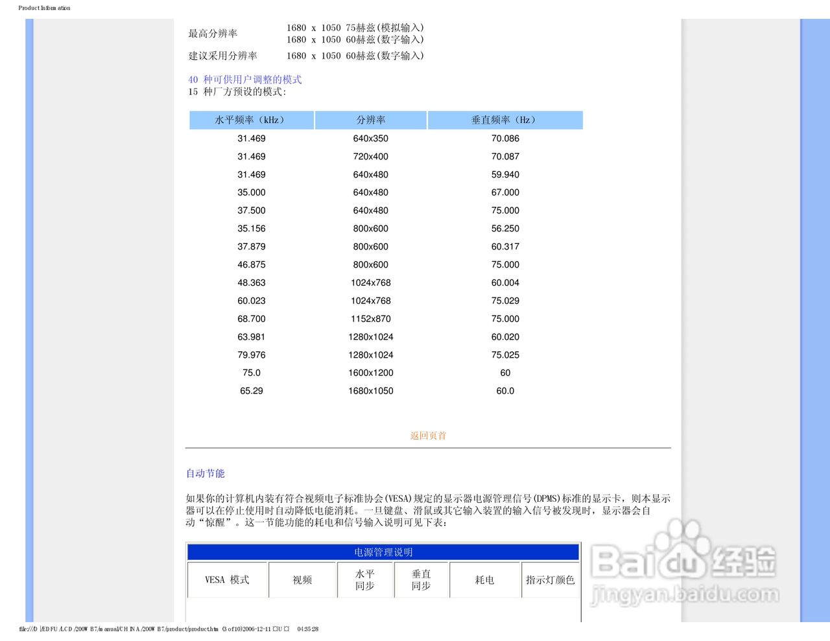The width and height of the screenshot is (830, 641).
Task: Click the VESA 模式 column header
Action: [x=227, y=580]
